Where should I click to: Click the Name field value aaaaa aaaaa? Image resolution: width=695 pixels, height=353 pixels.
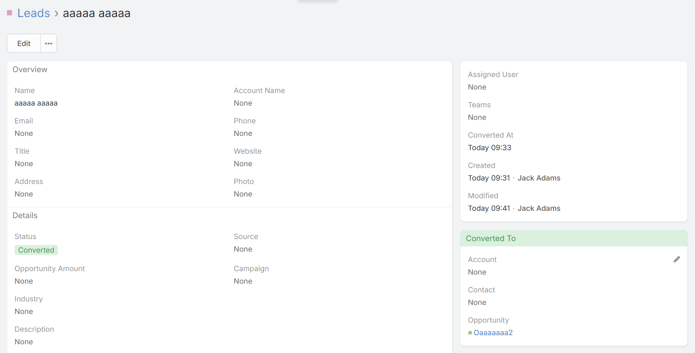pyautogui.click(x=36, y=103)
